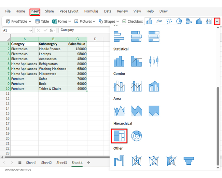Screen dimensions: 222x178
Task: Open the Formulas tab
Action: (x=91, y=11)
